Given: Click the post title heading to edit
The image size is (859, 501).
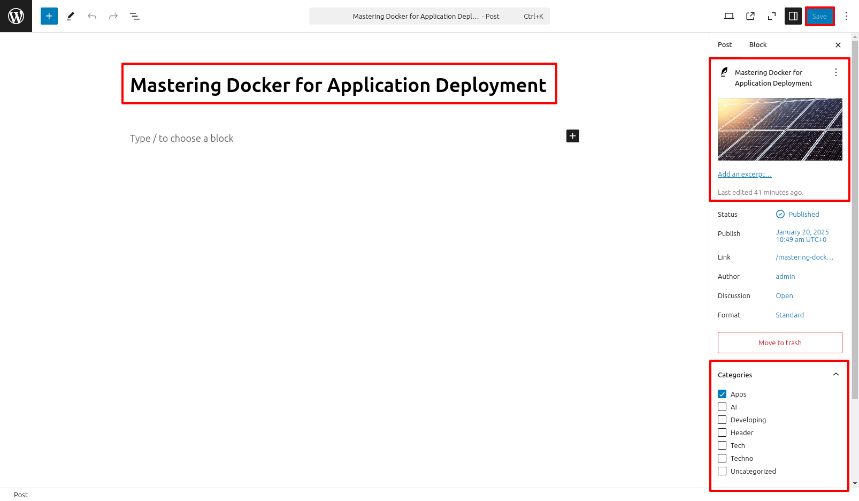Looking at the screenshot, I should [339, 85].
